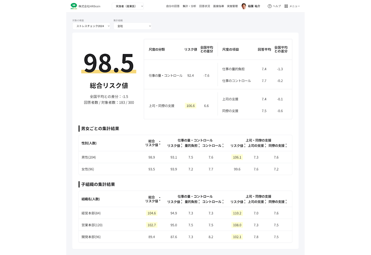371x255 pixels.
Task: Select the 男性(204) row
Action: [185, 157]
